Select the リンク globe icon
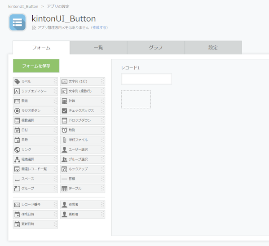The width and height of the screenshot is (269, 246). tap(17, 149)
